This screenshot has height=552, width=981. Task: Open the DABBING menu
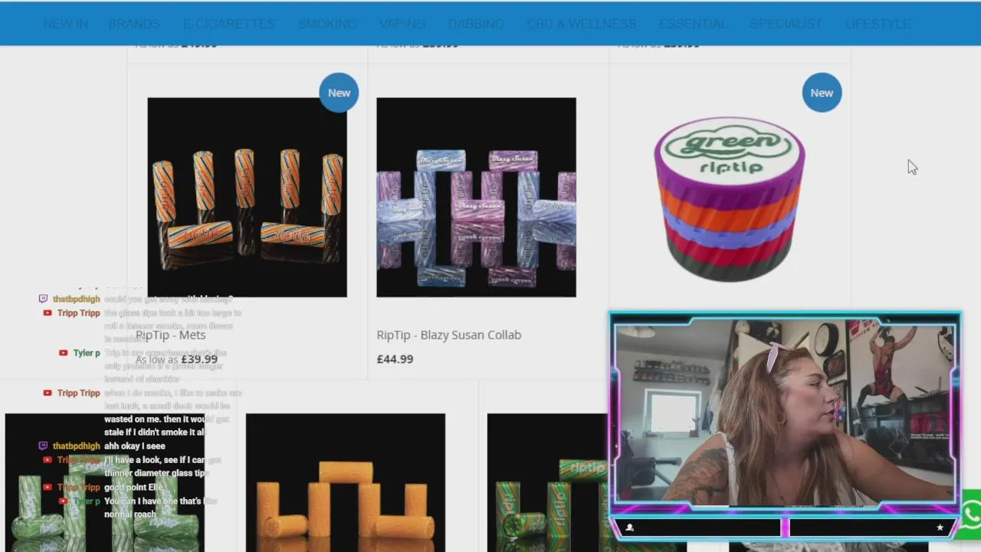[x=476, y=24]
